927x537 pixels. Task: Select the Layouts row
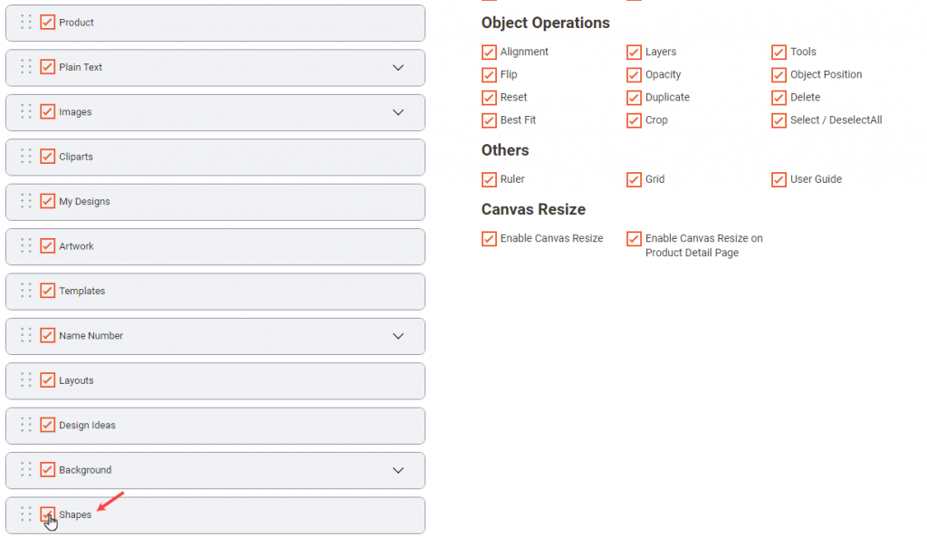pos(226,380)
